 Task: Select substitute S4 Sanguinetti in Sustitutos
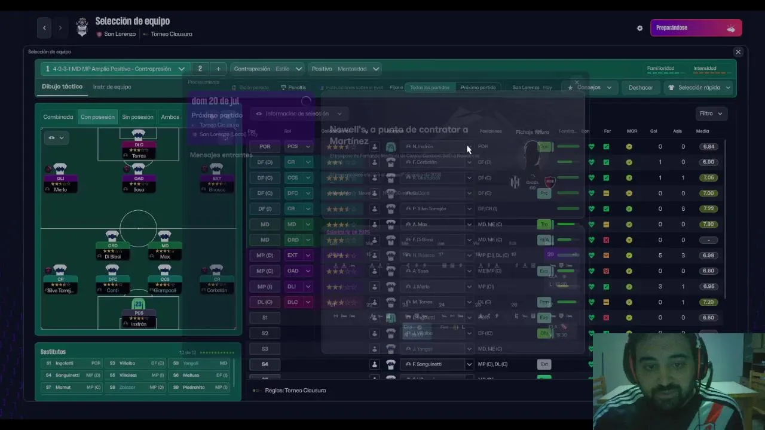pos(72,375)
